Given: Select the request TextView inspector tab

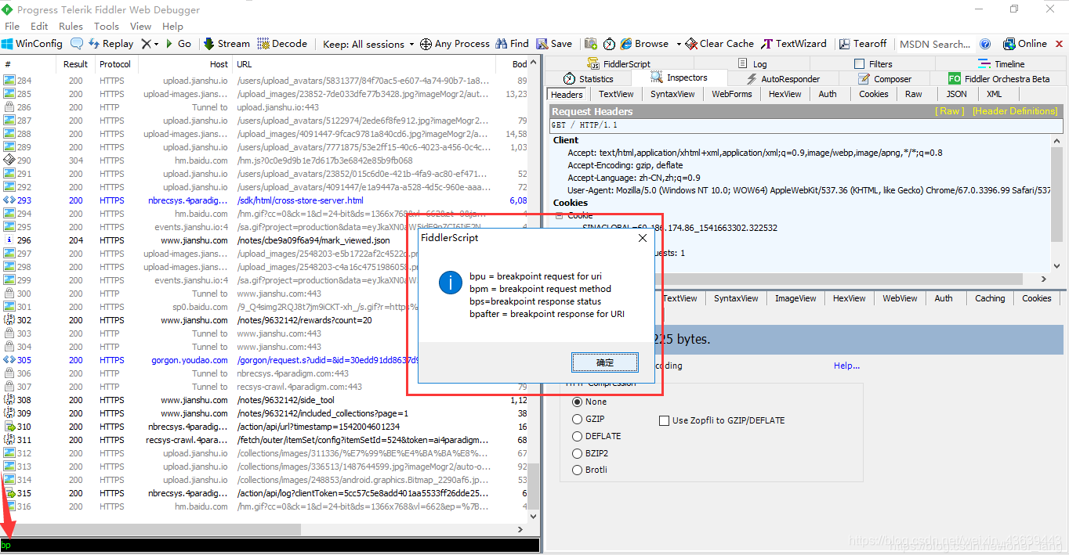Looking at the screenshot, I should click(x=616, y=94).
